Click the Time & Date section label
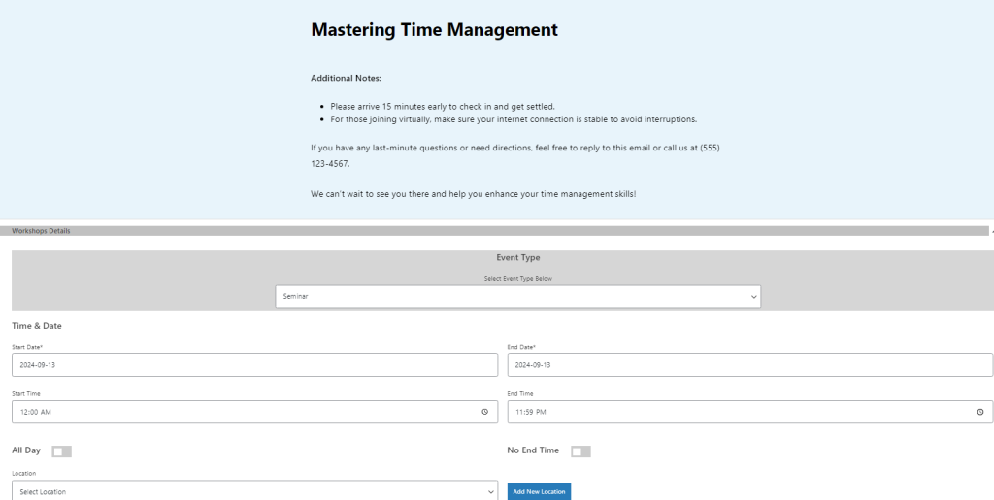The height and width of the screenshot is (500, 994). tap(37, 326)
